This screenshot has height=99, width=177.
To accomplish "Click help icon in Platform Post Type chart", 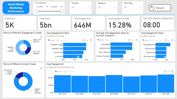I will tap(91, 40).
